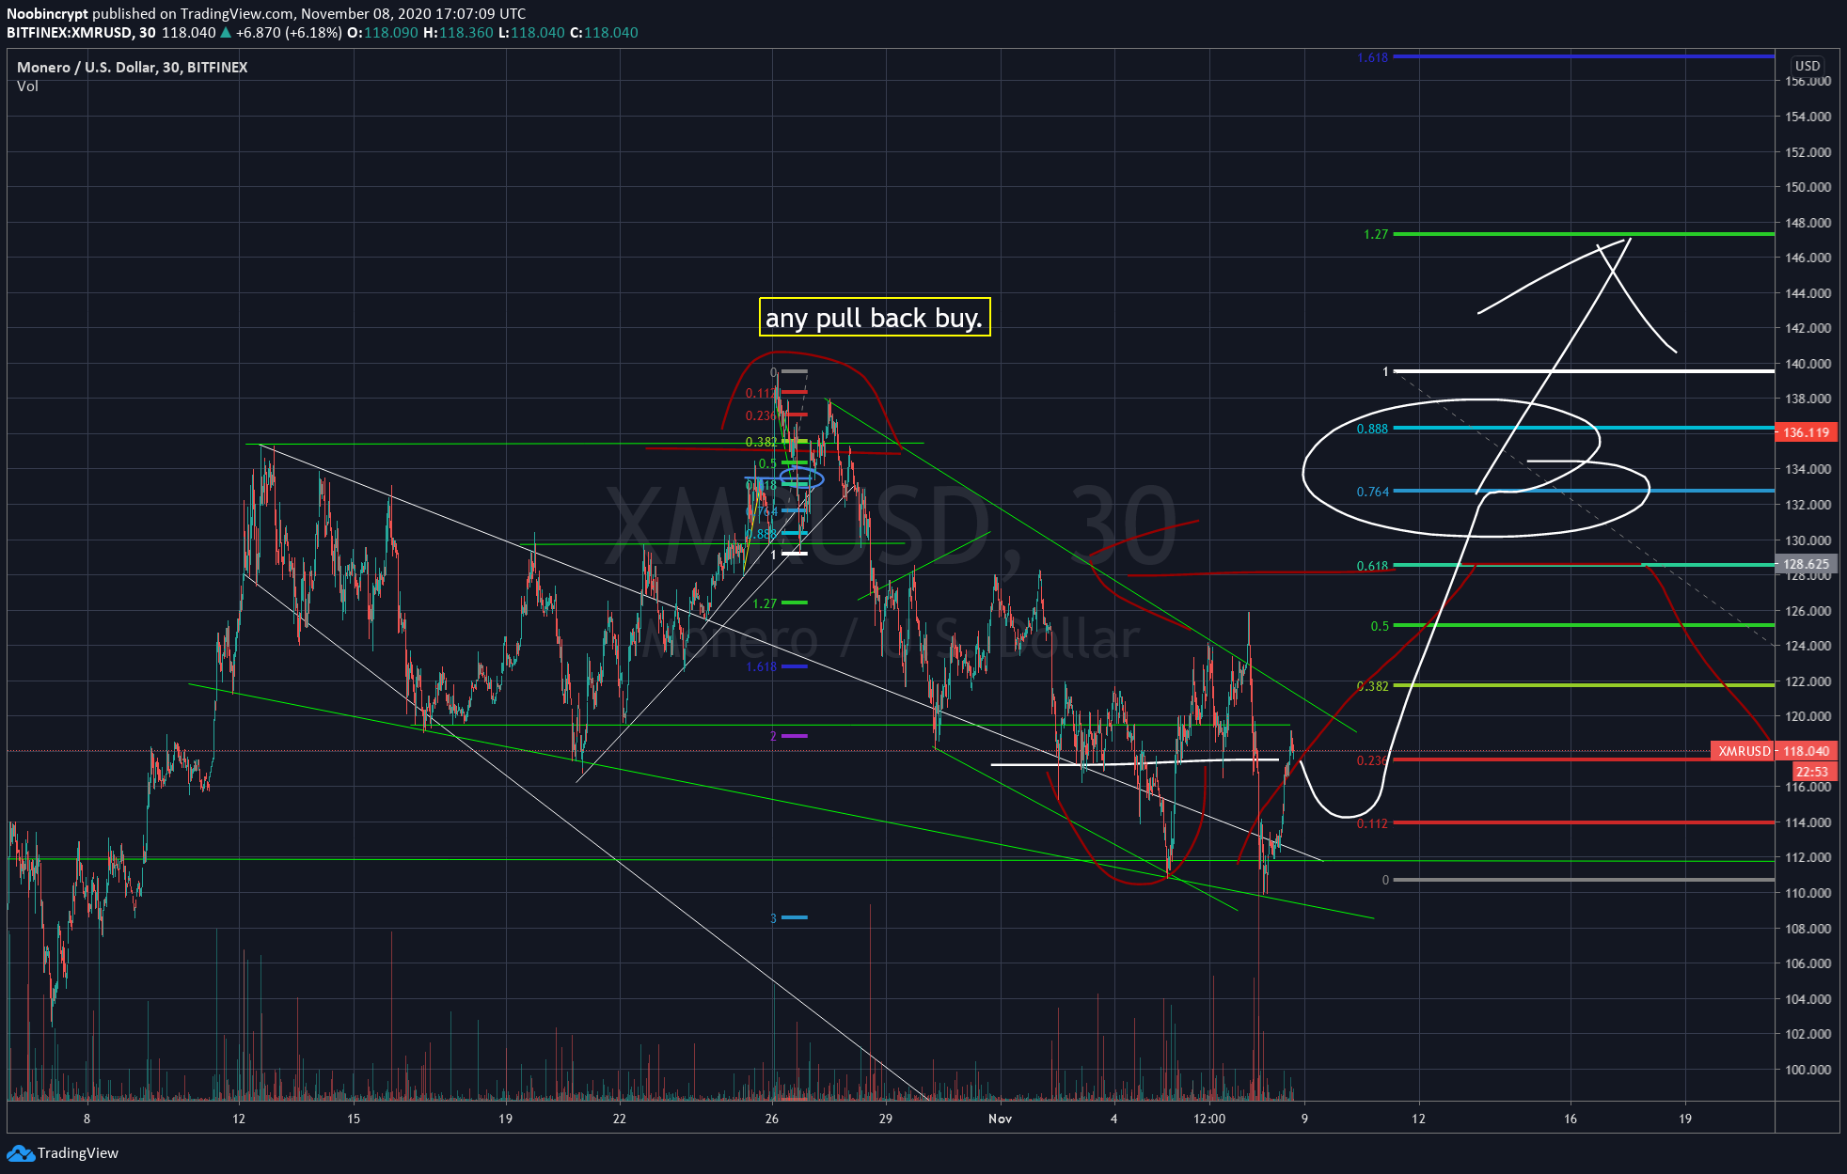This screenshot has width=1847, height=1174.
Task: Select the Monero / U.S. Dollar legend title
Action: pyautogui.click(x=132, y=67)
